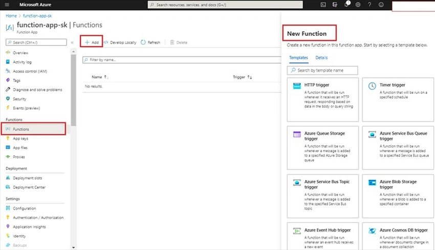The height and width of the screenshot is (250, 435).
Task: Click the sidebar scroll-up arrow
Action: pyautogui.click(x=73, y=52)
